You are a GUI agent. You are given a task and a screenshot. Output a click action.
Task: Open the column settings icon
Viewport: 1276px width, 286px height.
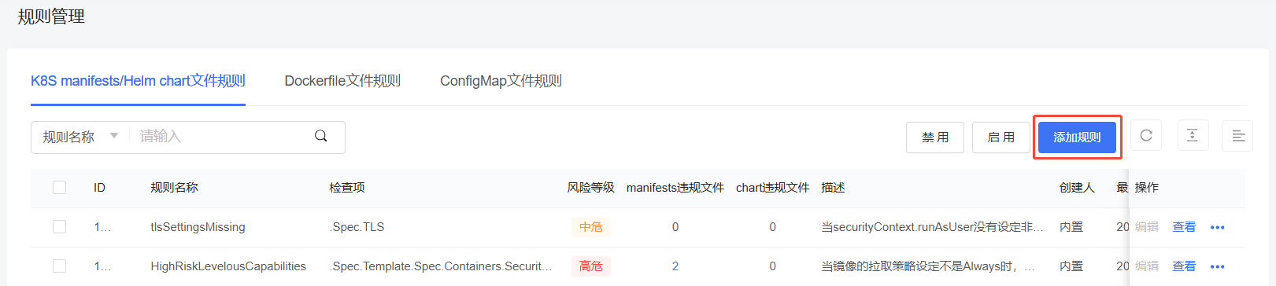1237,136
